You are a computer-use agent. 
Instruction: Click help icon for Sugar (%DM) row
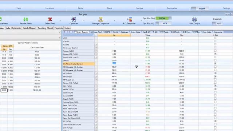(96, 96)
